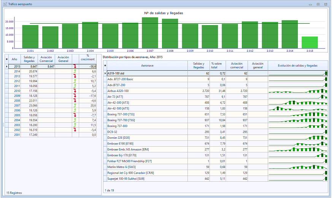The width and height of the screenshot is (332, 198).
Task: Open the aircraft table's column selector corner button
Action: click(x=105, y=65)
